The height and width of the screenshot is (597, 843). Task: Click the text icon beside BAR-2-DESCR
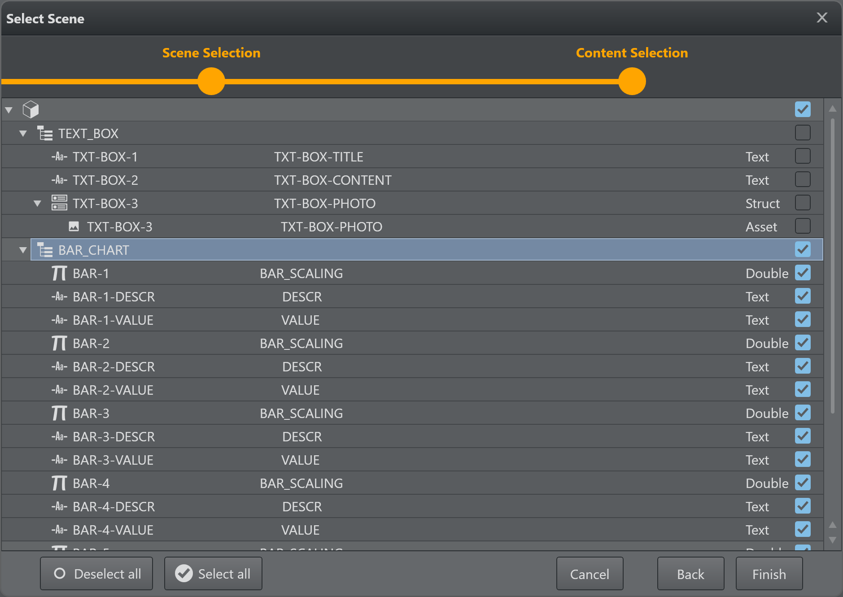click(59, 366)
